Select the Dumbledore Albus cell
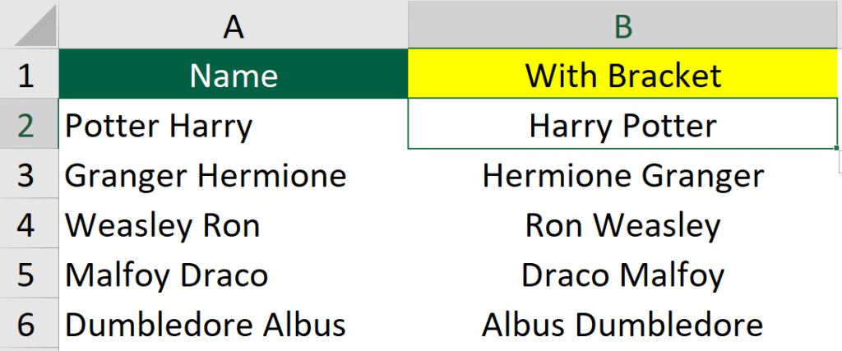The image size is (842, 351). tap(233, 322)
